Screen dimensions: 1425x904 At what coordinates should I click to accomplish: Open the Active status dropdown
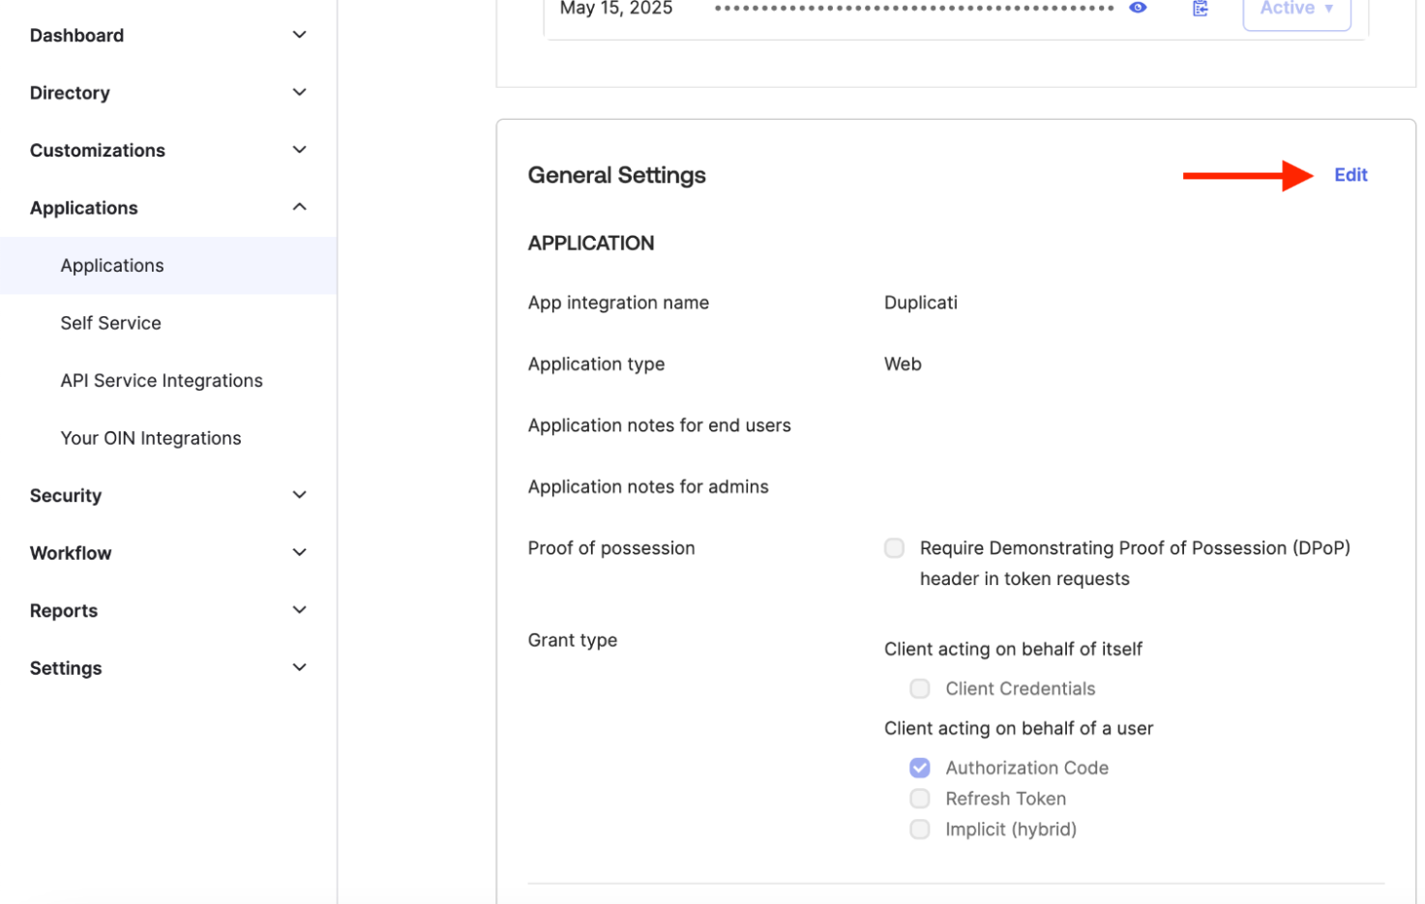pos(1295,10)
